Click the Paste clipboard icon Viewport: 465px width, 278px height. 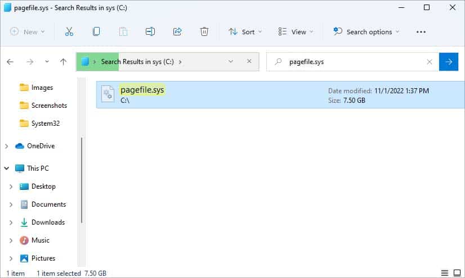point(123,31)
